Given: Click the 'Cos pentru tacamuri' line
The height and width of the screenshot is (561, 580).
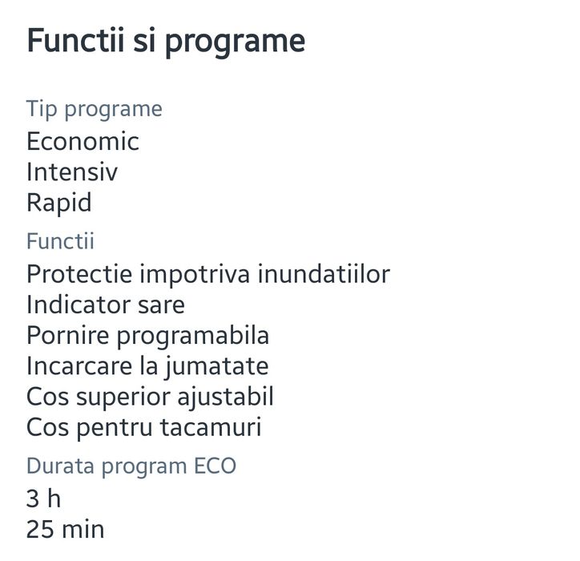Looking at the screenshot, I should (143, 427).
